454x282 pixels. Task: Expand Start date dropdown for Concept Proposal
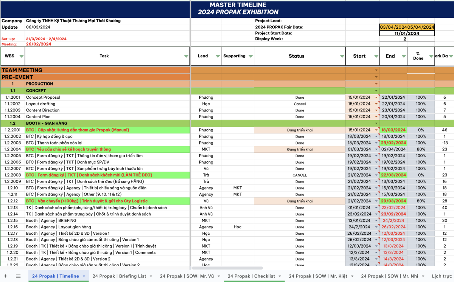376,98
